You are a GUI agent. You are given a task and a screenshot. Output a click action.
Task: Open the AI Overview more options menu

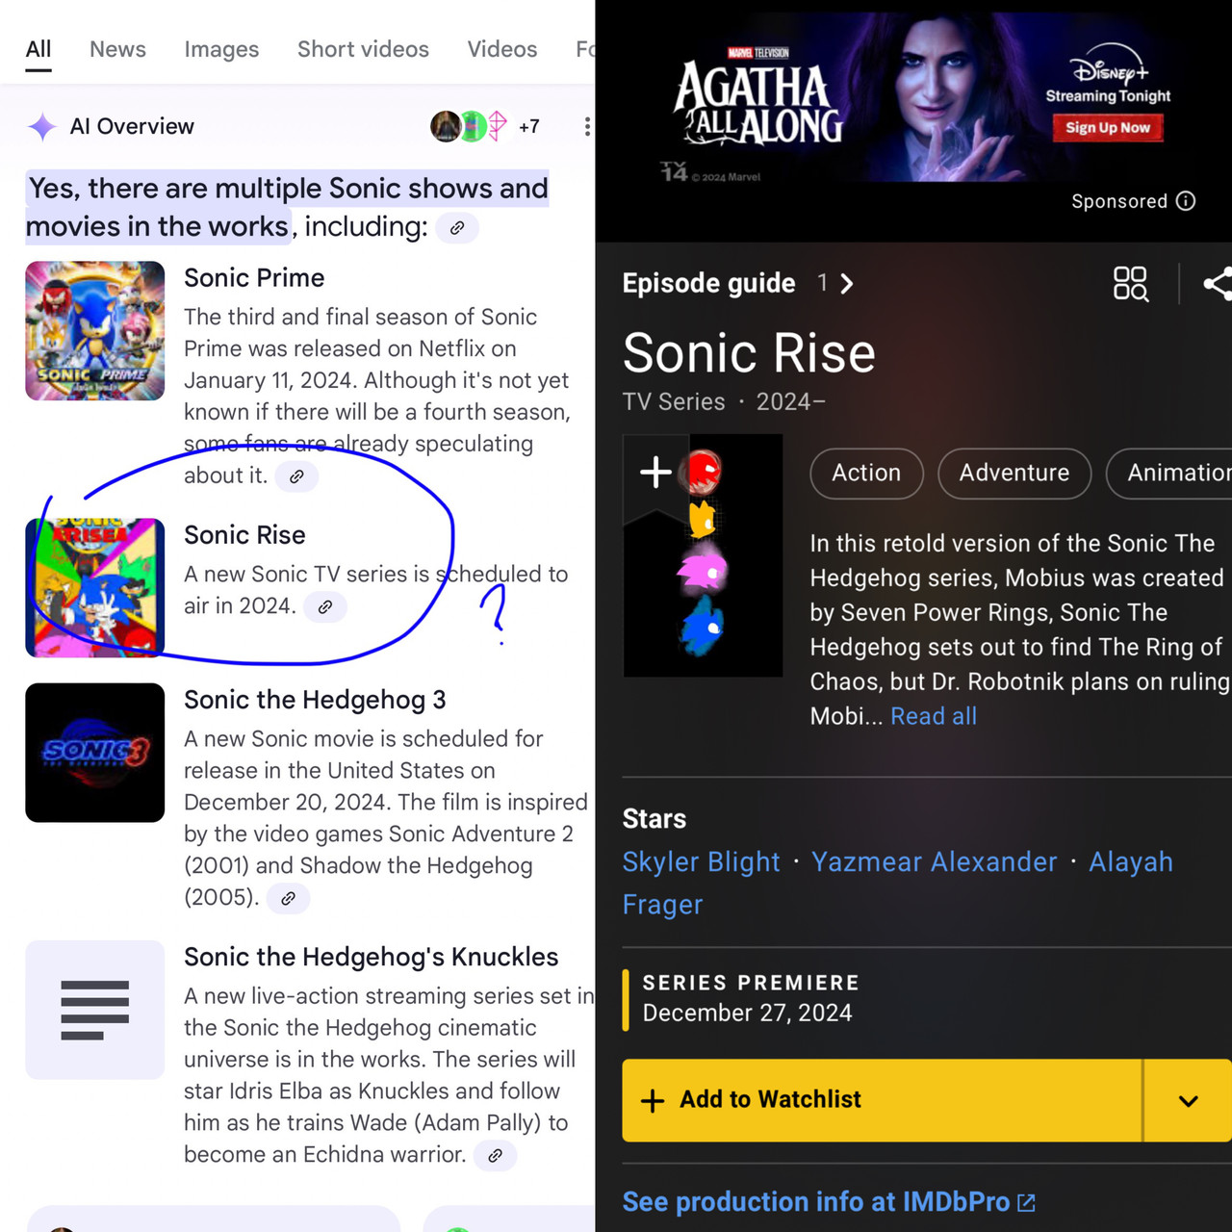coord(586,127)
